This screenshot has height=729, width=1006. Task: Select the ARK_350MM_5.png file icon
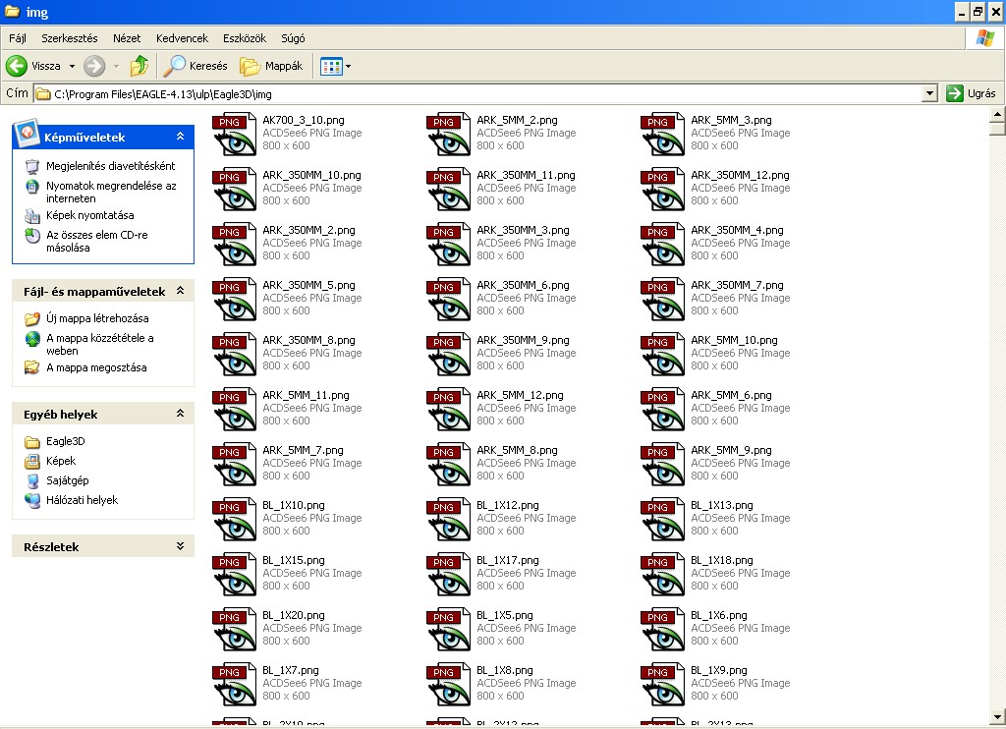[x=234, y=301]
